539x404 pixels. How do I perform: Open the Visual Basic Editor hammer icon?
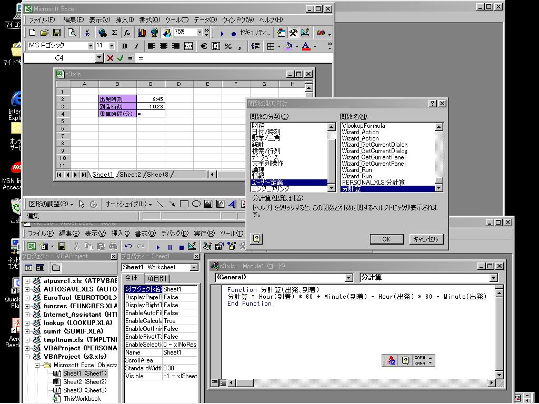(293, 33)
